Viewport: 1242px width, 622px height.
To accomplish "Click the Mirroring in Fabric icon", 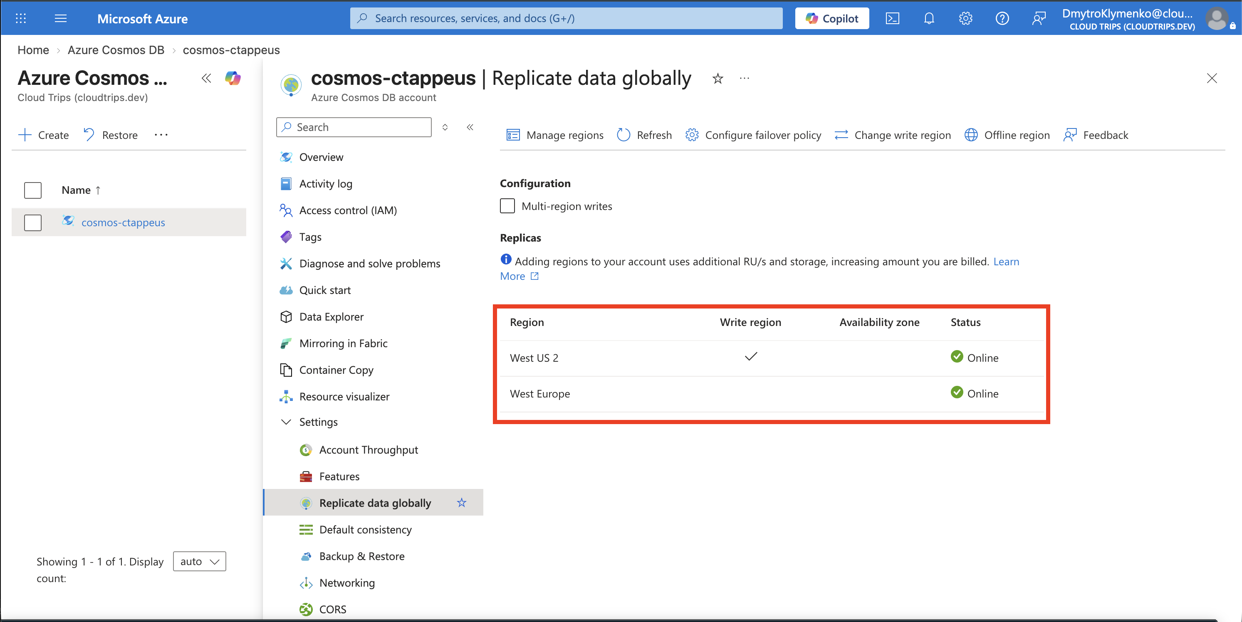I will [286, 343].
